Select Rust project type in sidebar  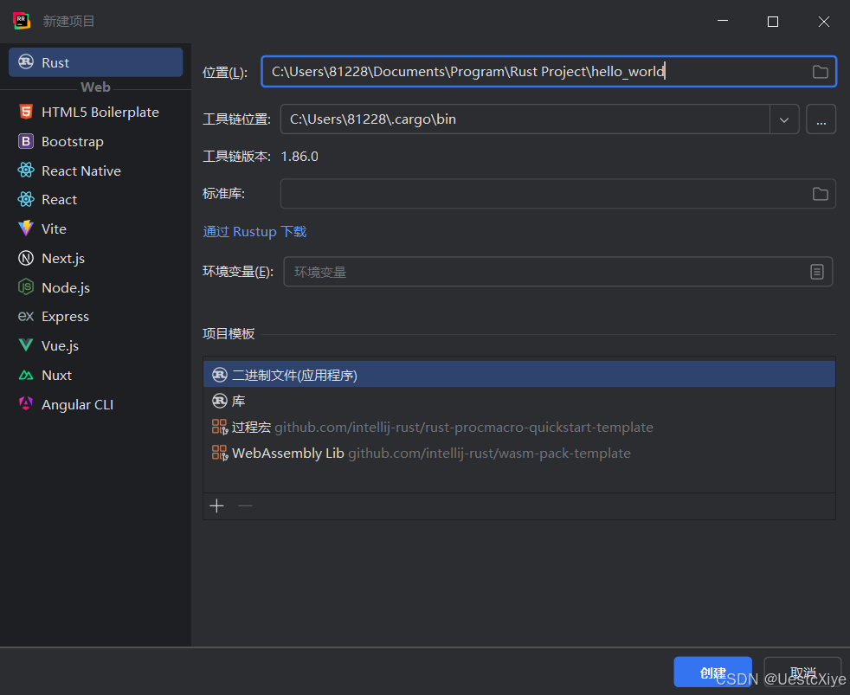[95, 62]
